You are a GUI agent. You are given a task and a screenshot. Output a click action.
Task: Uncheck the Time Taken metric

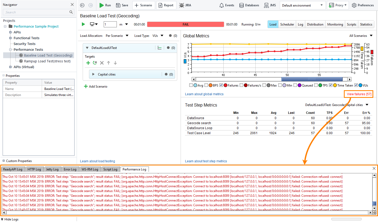[x=331, y=85]
